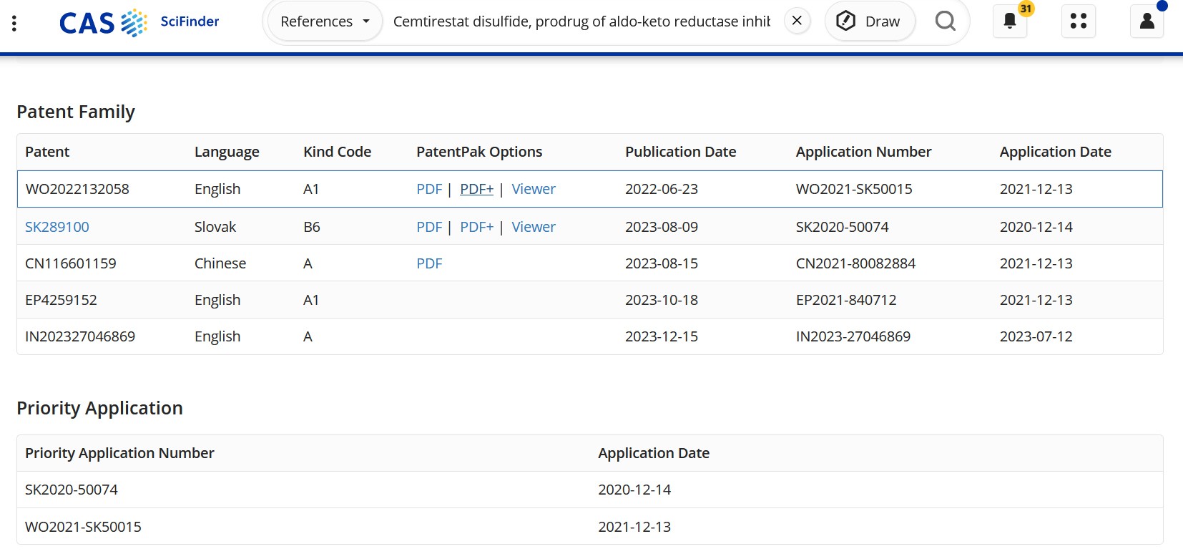Click the search query text field
Image resolution: width=1183 pixels, height=554 pixels.
pos(581,21)
